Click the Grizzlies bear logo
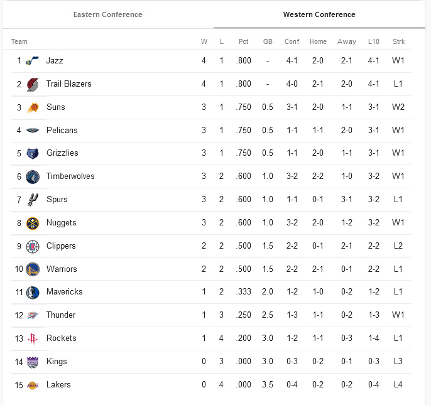 (33, 153)
